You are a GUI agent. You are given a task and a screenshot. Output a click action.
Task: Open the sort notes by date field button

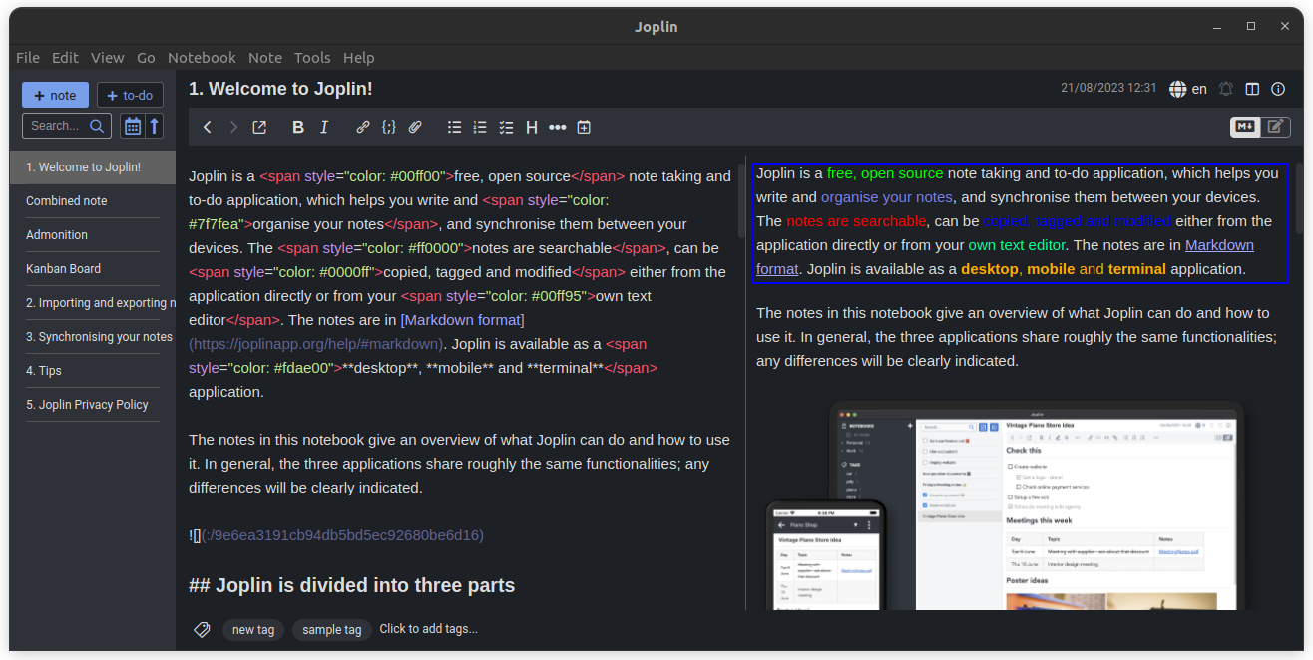coord(132,126)
